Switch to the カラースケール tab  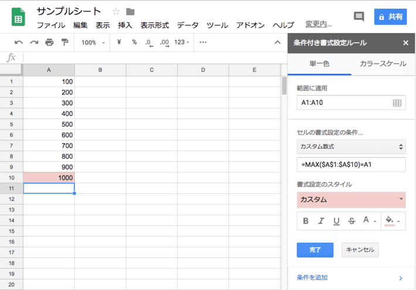[x=383, y=63]
